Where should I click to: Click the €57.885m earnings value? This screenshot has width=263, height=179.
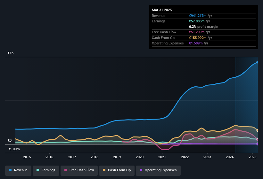[x=197, y=21]
